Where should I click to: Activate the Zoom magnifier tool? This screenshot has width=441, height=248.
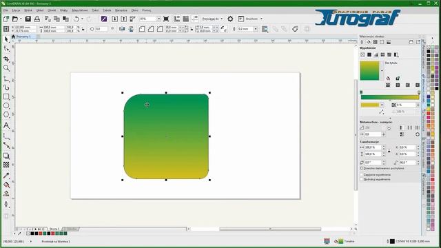tap(6, 68)
